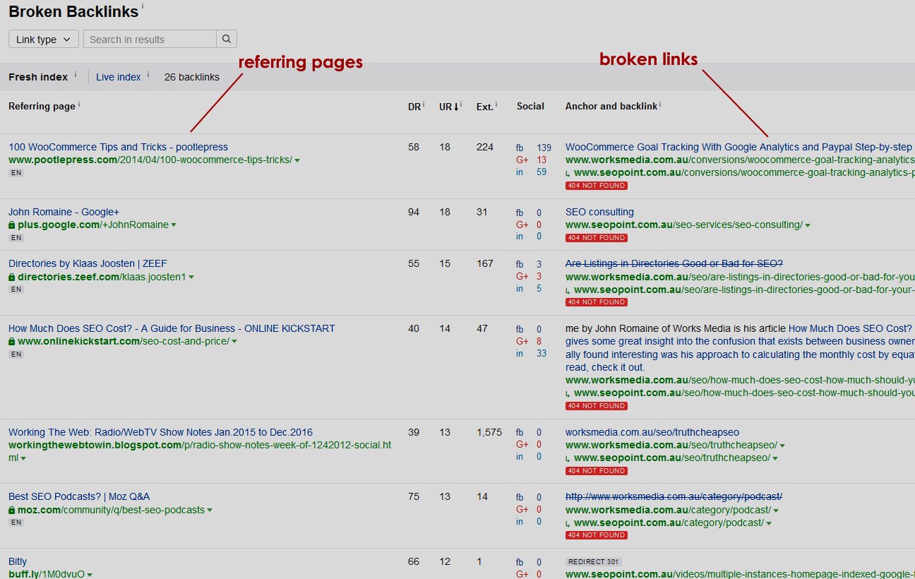The image size is (915, 579).
Task: Open 100 WooCommerce Tips and Tricks link
Action: pos(118,148)
